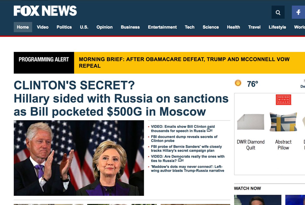The height and width of the screenshot is (205, 305).
Task: Open Maddow's dots Trump-Russia narrative article
Action: [x=188, y=169]
